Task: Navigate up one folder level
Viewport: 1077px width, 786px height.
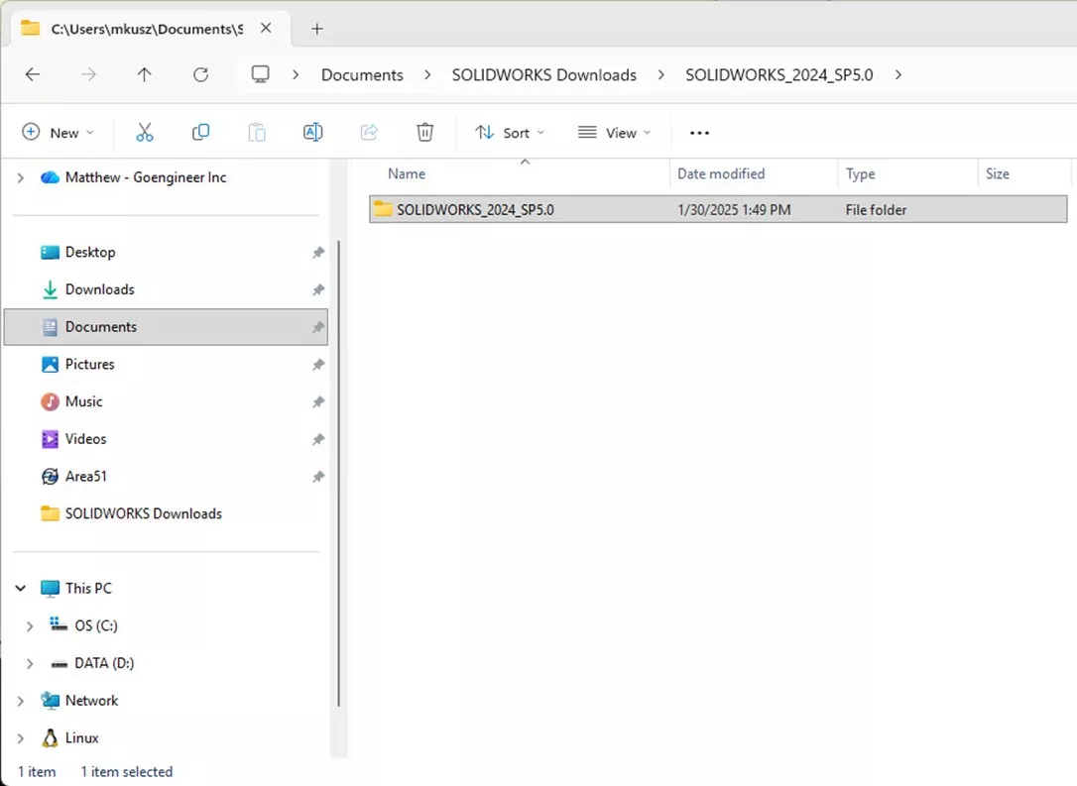Action: click(144, 74)
